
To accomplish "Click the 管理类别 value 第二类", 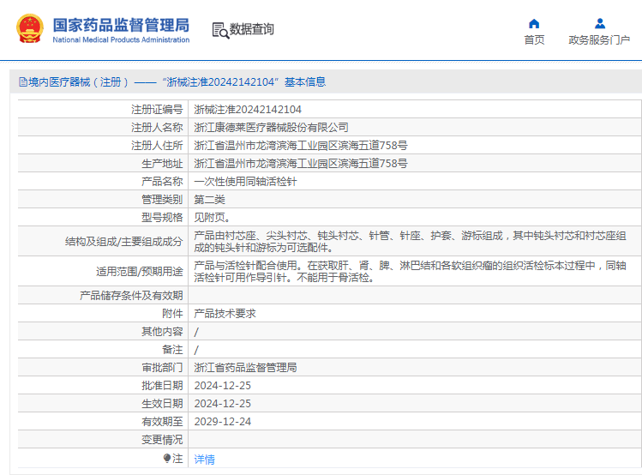I will 210,200.
